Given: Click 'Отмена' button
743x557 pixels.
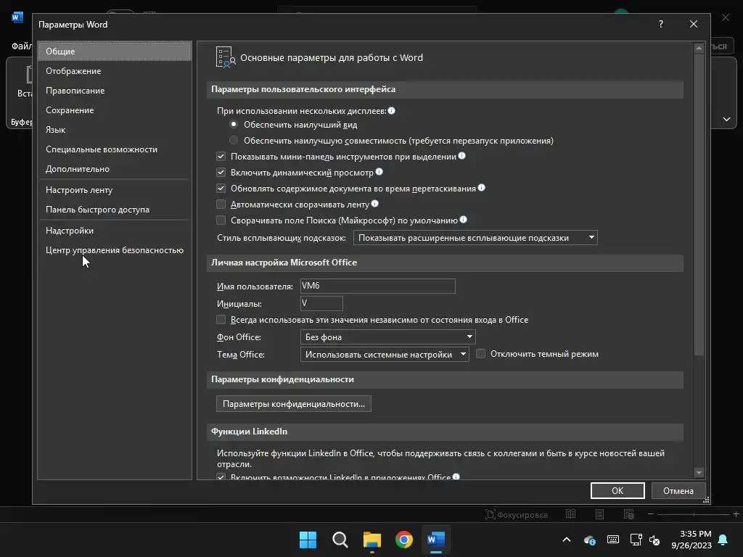Looking at the screenshot, I should pos(678,491).
